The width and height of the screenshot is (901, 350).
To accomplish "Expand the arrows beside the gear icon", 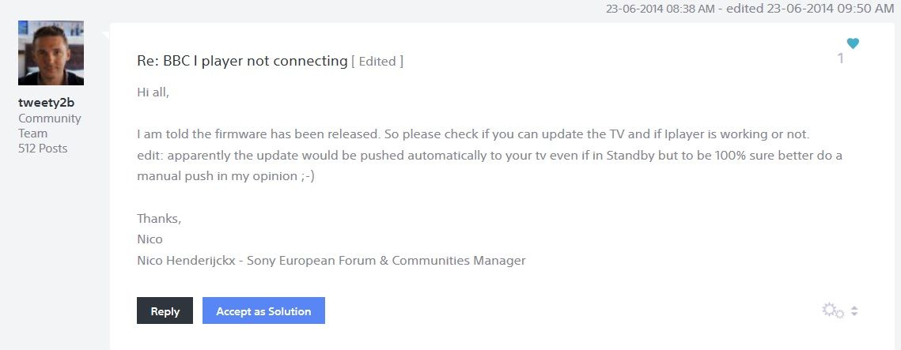I will [x=854, y=311].
